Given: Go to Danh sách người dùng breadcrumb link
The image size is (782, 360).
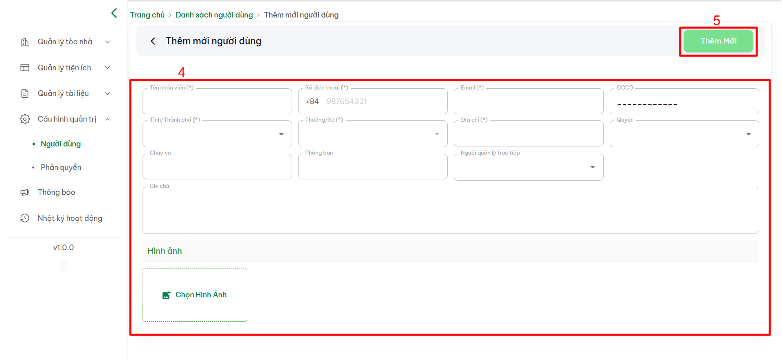Looking at the screenshot, I should click(x=214, y=15).
